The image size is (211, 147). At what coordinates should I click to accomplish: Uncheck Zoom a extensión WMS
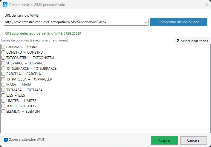(x=6, y=140)
